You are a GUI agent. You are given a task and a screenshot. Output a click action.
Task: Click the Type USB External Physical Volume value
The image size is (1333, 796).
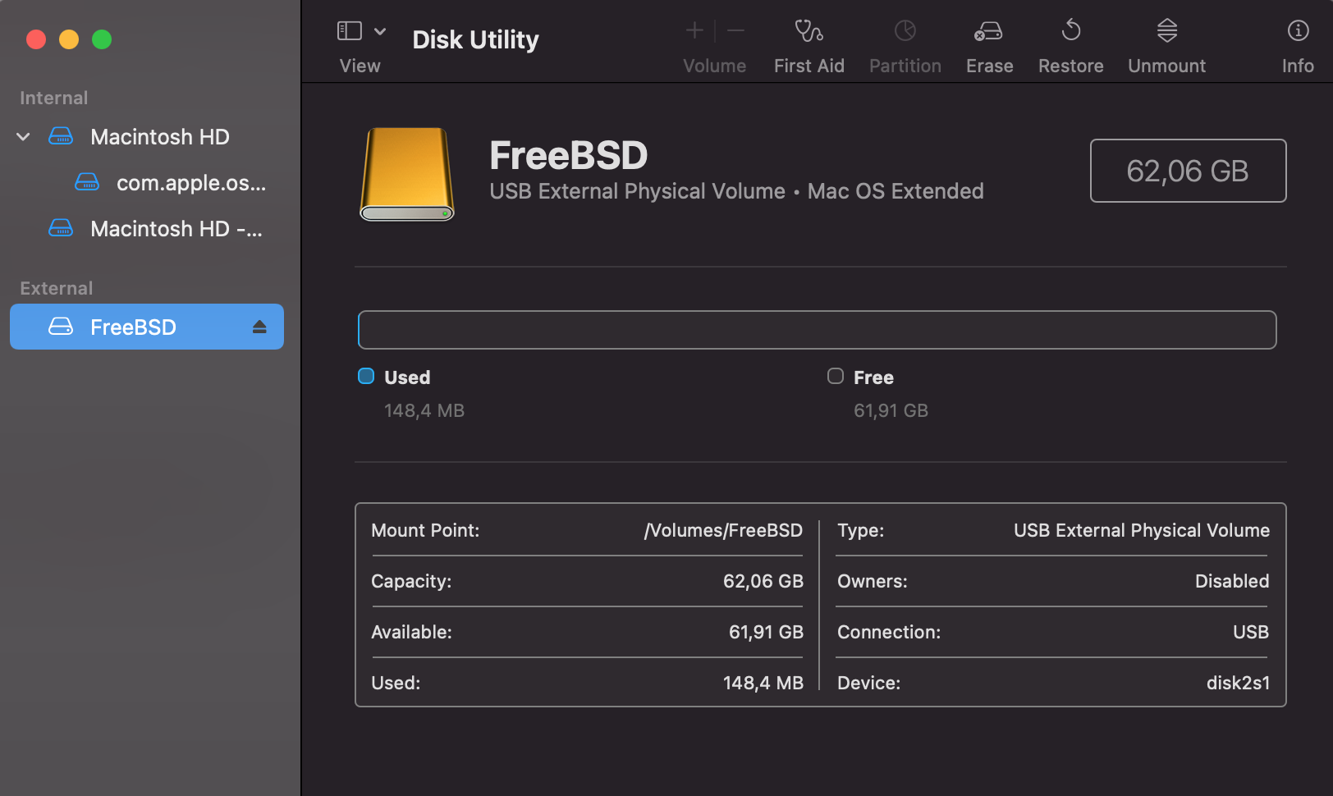point(1142,531)
